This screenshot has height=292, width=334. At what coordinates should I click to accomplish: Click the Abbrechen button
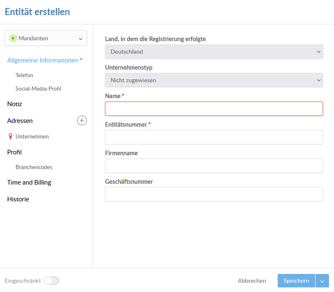(252, 281)
